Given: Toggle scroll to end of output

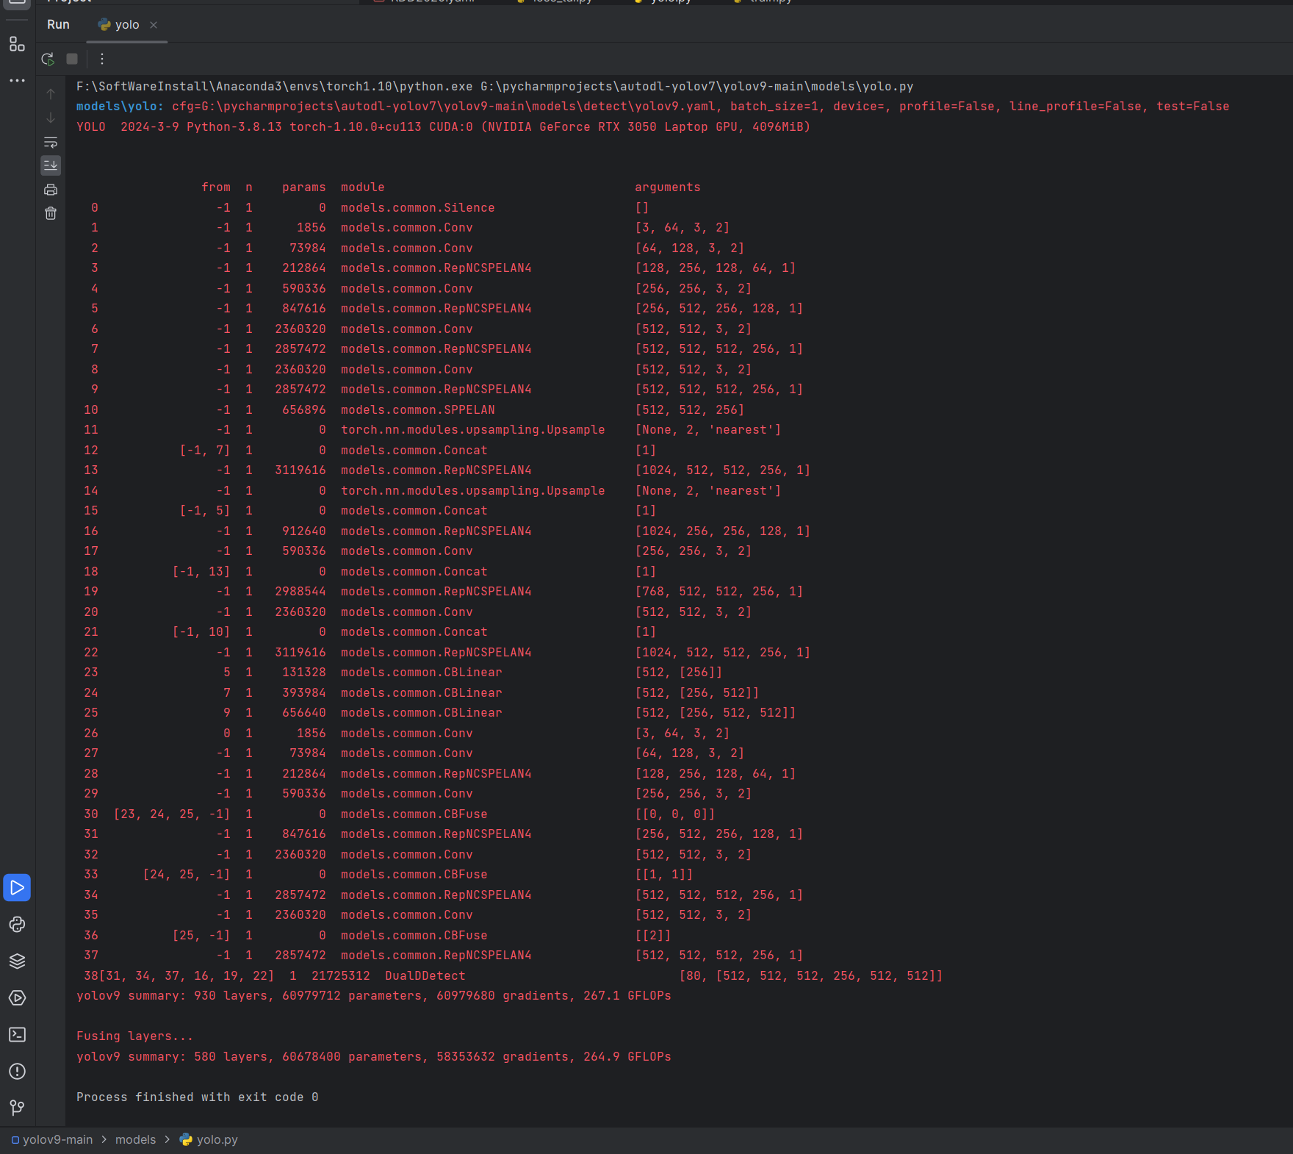Looking at the screenshot, I should [51, 165].
